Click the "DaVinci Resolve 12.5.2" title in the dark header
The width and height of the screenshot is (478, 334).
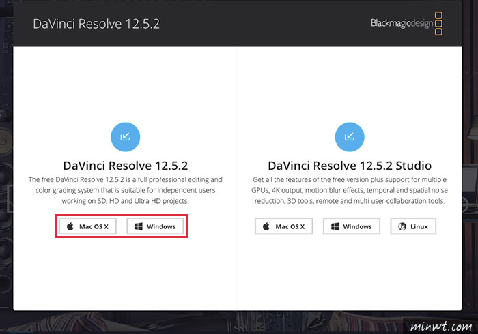[x=96, y=24]
